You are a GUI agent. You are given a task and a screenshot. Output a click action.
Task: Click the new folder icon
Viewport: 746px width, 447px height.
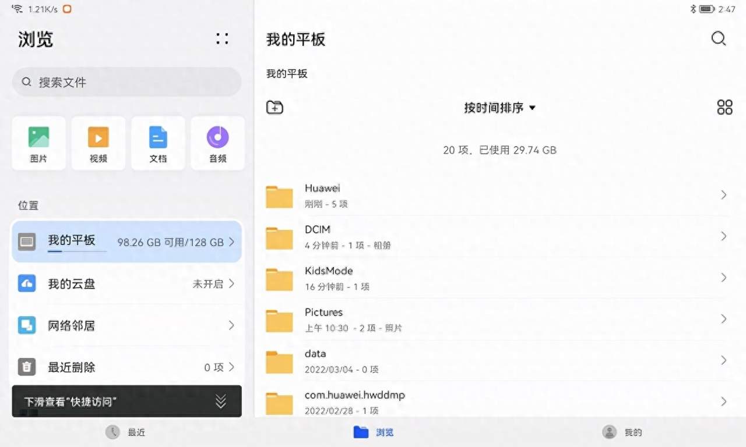(x=275, y=107)
